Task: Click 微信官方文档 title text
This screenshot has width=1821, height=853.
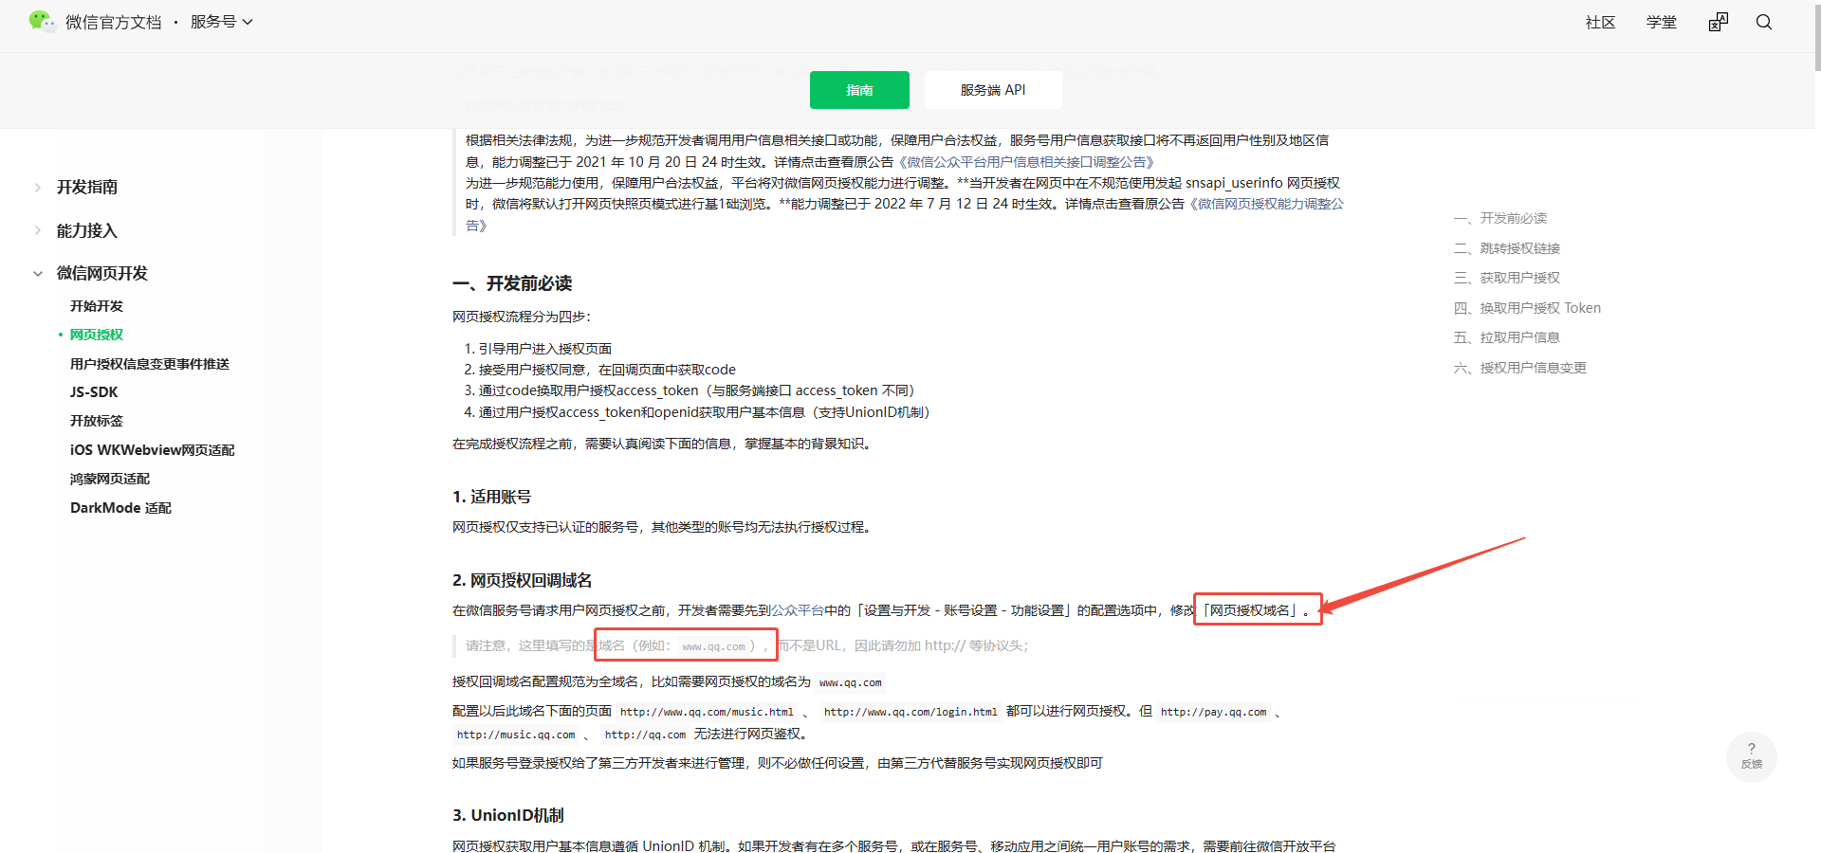Action: pos(114,22)
